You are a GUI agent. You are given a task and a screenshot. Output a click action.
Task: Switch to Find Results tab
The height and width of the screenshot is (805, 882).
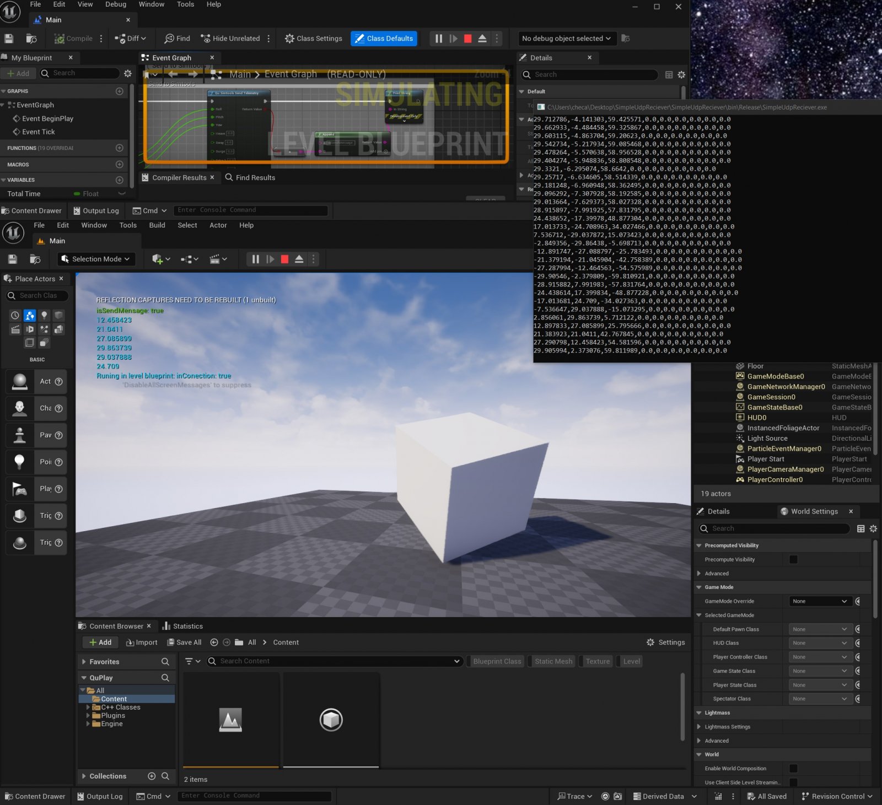coord(250,178)
